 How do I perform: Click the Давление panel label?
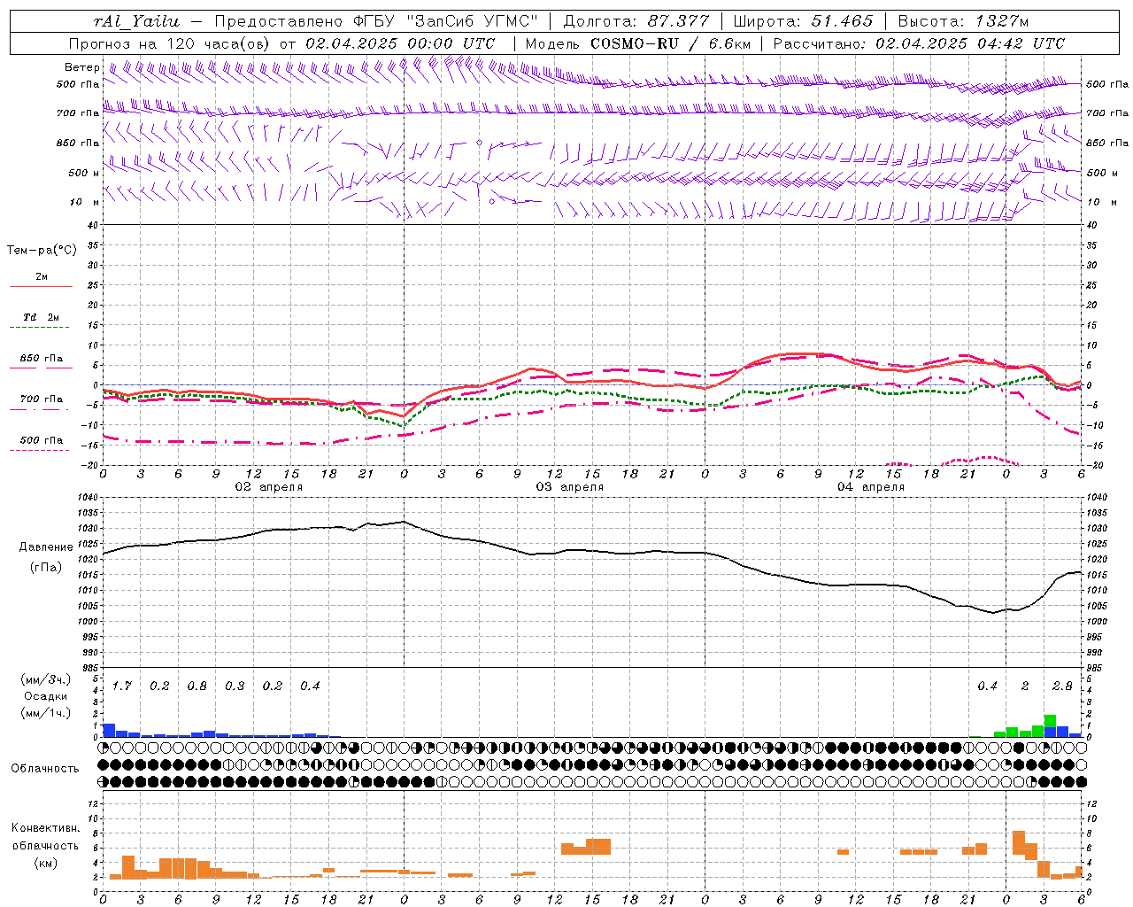(x=46, y=547)
